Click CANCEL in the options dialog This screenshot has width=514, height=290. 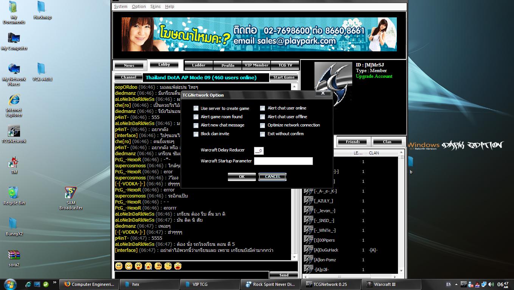pos(272,177)
